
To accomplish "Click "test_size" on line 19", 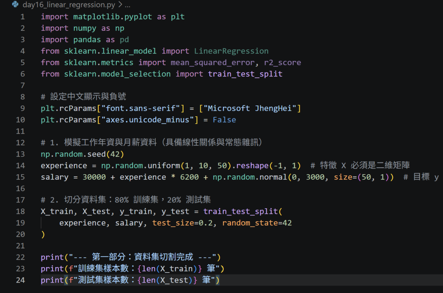I will 173,223.
